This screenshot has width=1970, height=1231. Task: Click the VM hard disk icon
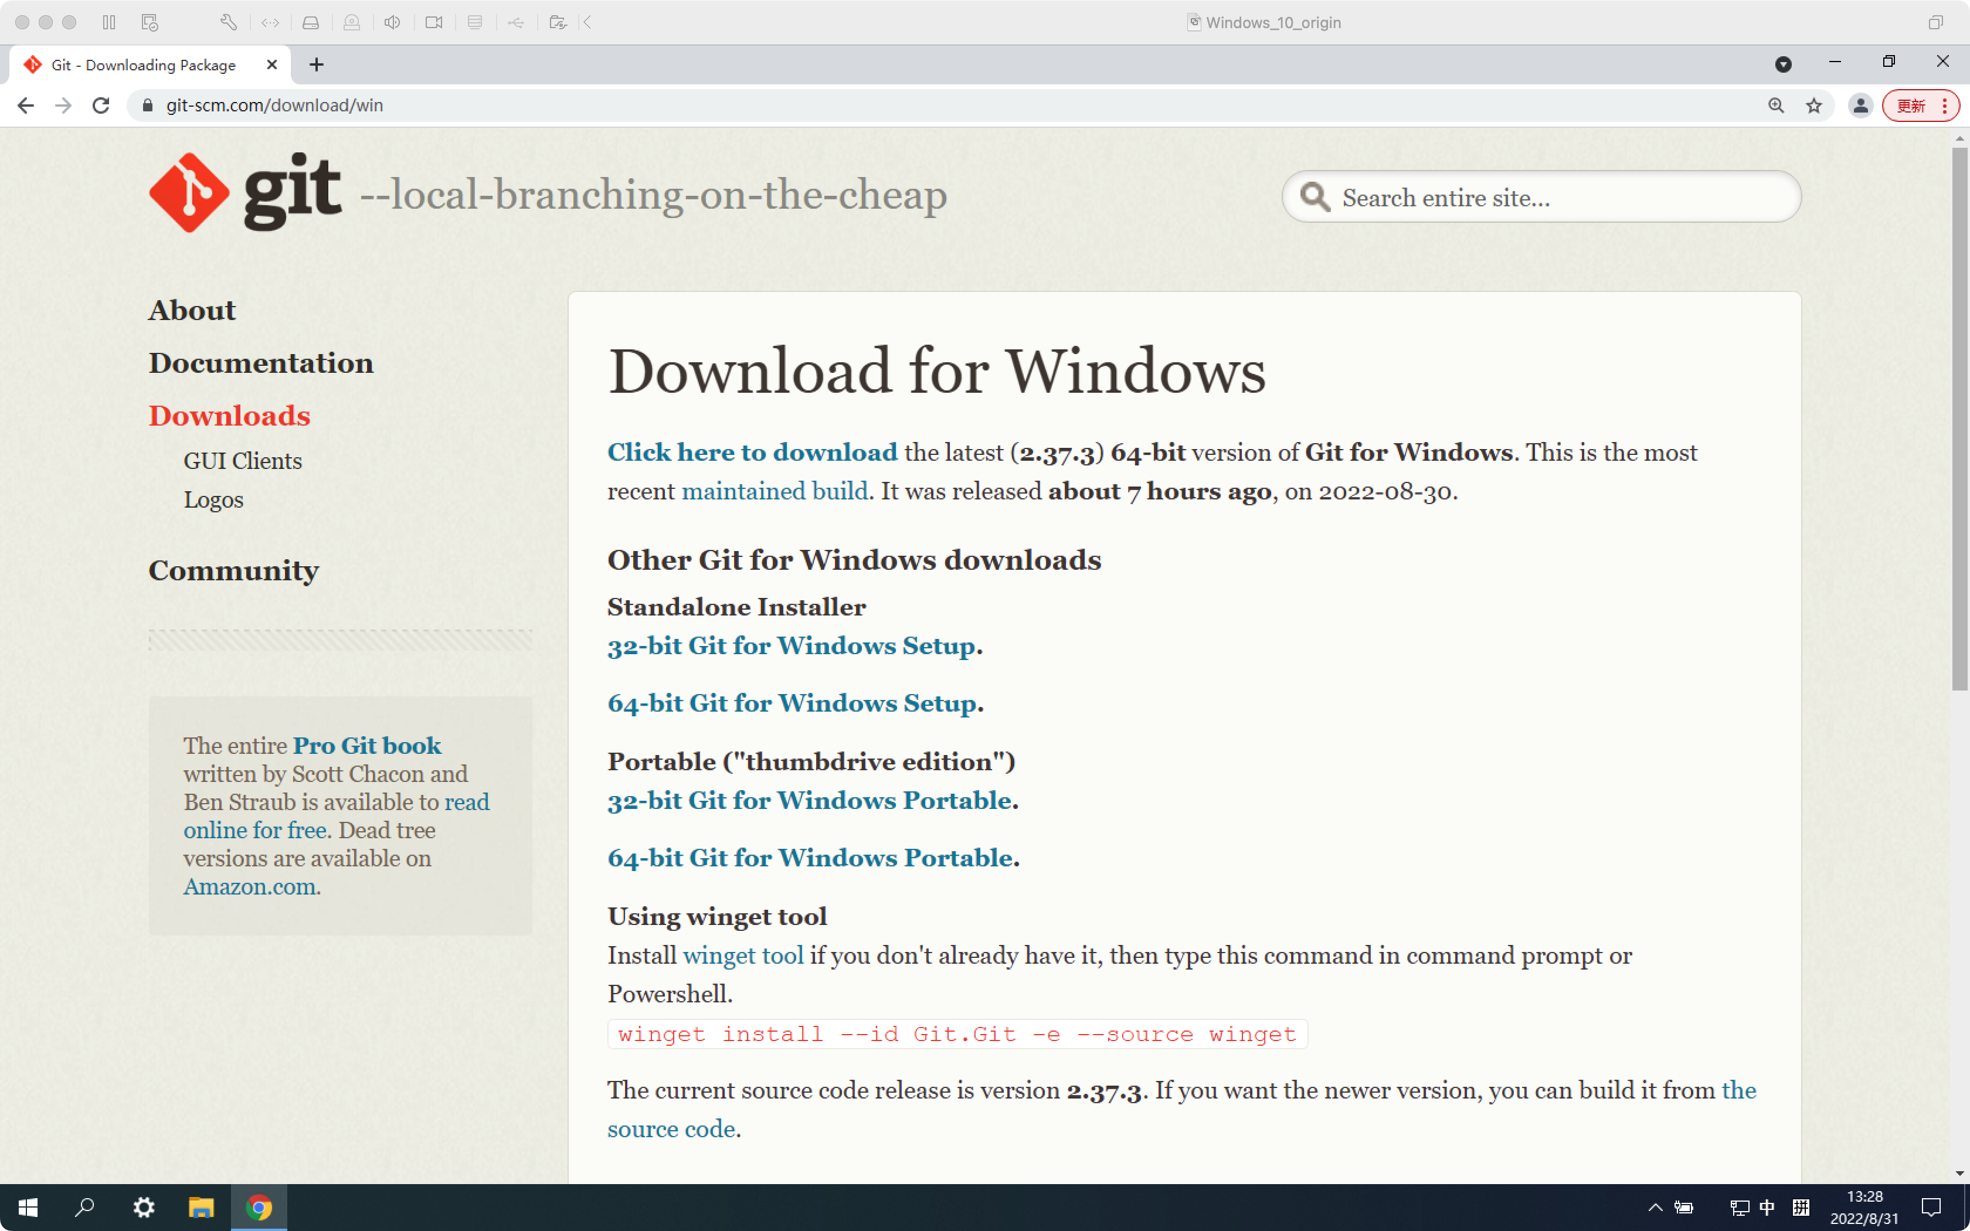click(x=310, y=22)
